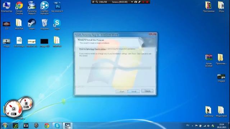
Task: Close the InstallShield Wizard window
Action: pyautogui.click(x=152, y=34)
